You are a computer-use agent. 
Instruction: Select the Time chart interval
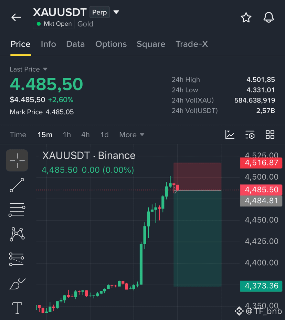pyautogui.click(x=18, y=135)
